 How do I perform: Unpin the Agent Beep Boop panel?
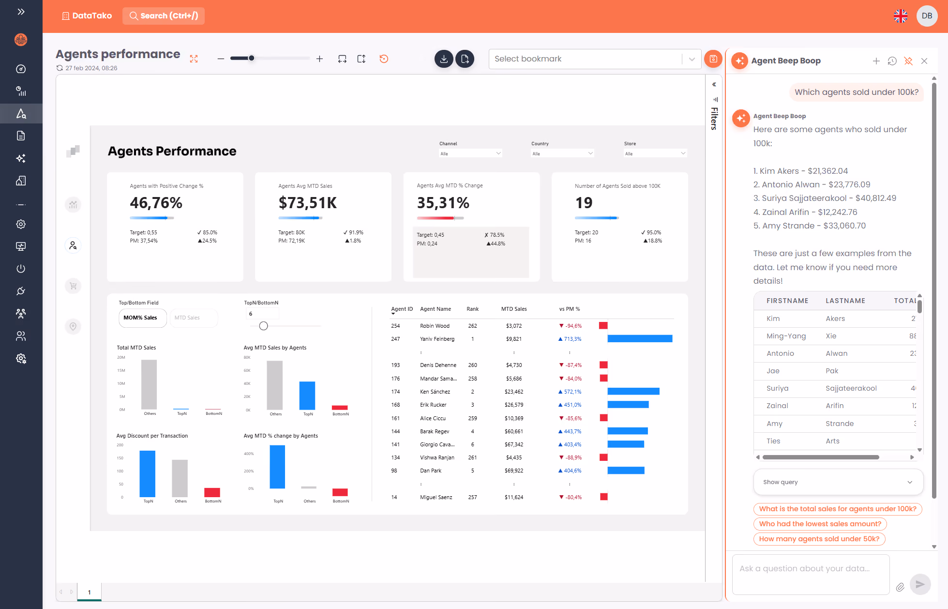(908, 61)
